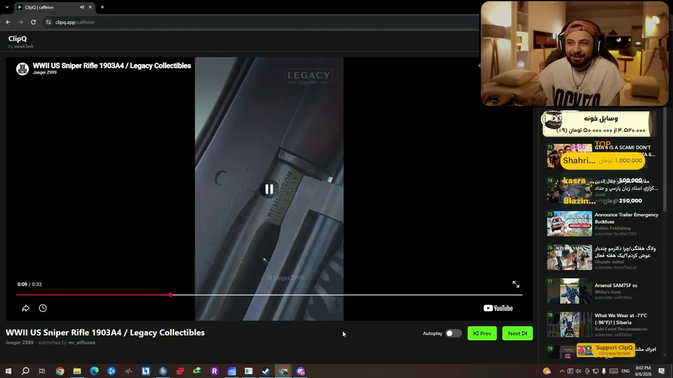Show hidden system tray icons
673x378 pixels.
(562, 371)
